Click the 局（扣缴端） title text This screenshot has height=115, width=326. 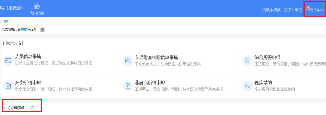[x=11, y=8]
